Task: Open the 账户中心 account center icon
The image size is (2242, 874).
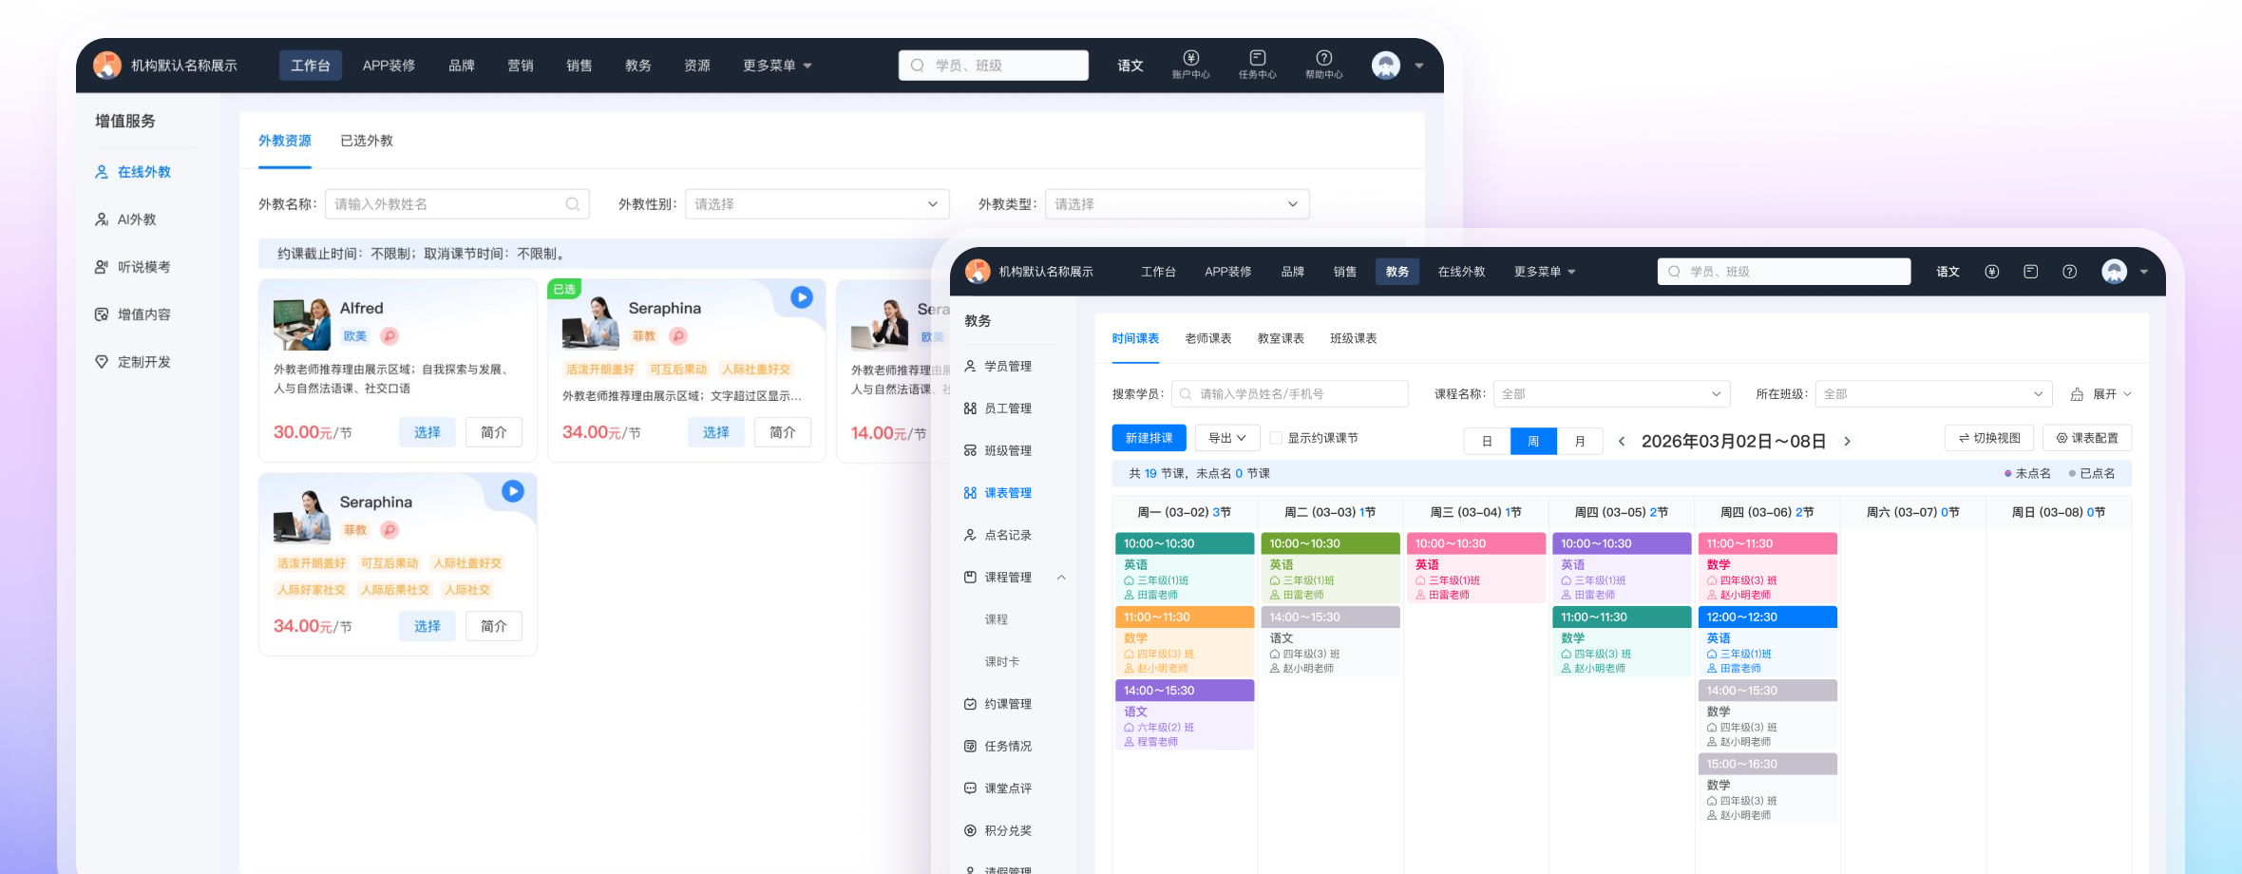Action: click(1190, 60)
